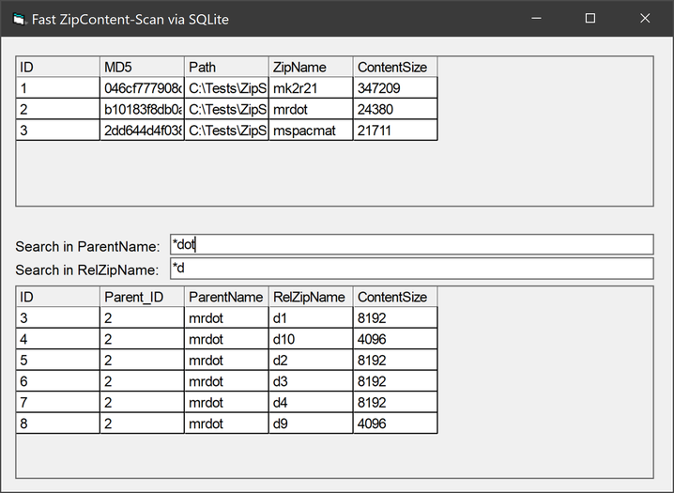The height and width of the screenshot is (493, 674).
Task: Select the ContentSize cell showing 347209
Action: (395, 88)
